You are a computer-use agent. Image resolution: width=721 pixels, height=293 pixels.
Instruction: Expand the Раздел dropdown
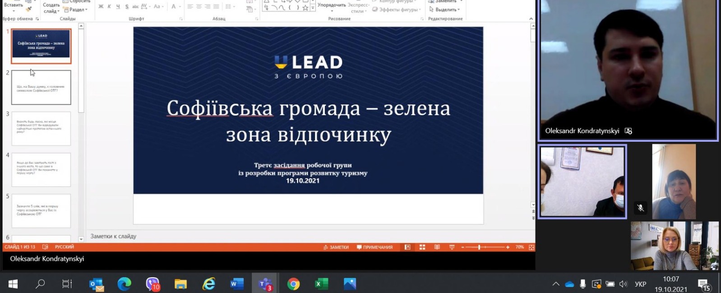(76, 9)
